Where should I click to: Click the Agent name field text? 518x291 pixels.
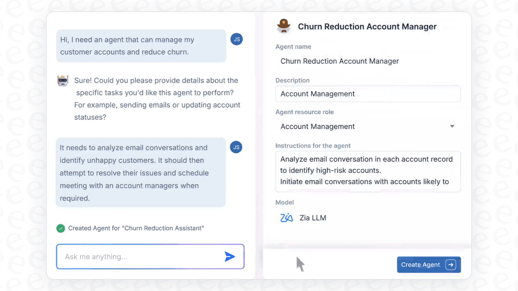point(339,61)
